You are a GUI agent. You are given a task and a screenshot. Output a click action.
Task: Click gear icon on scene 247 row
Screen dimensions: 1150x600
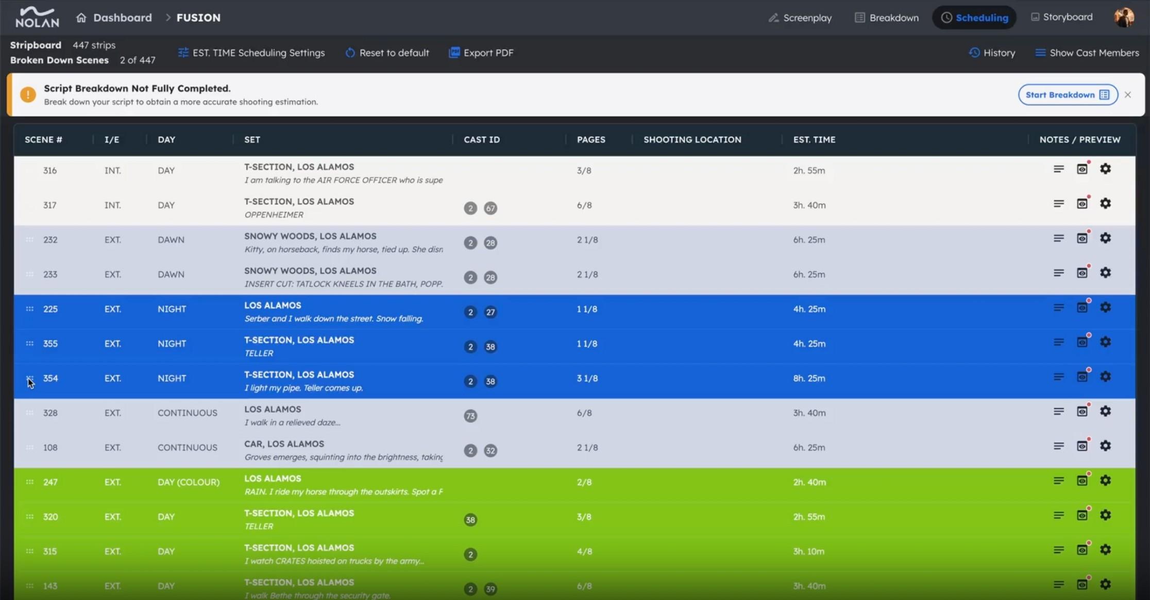[1105, 481]
